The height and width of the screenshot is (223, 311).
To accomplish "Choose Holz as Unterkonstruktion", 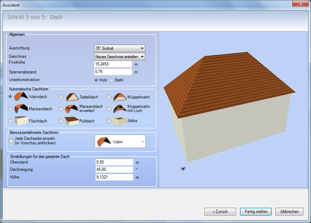I will (x=96, y=80).
